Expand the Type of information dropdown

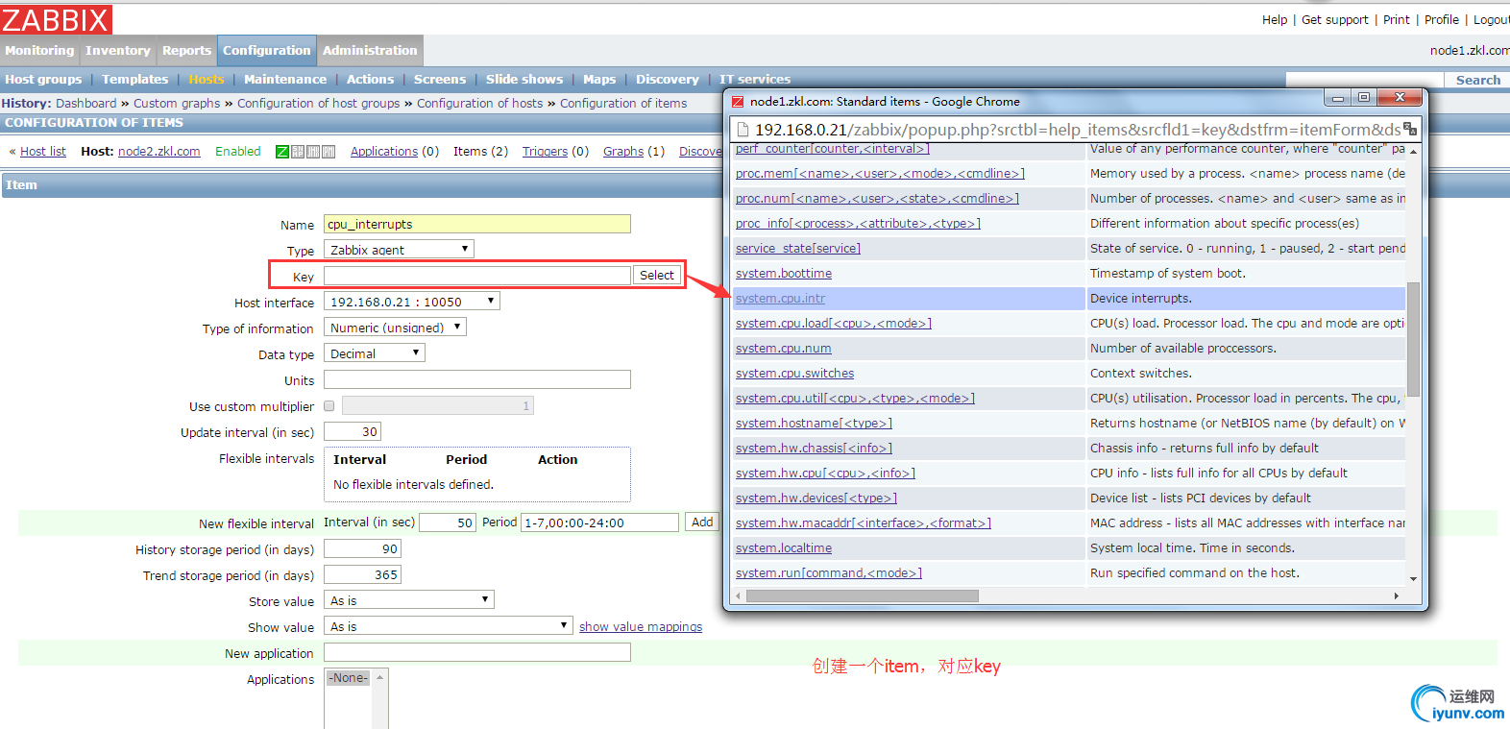[394, 328]
